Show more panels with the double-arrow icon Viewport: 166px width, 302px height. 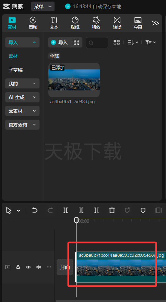155,23
